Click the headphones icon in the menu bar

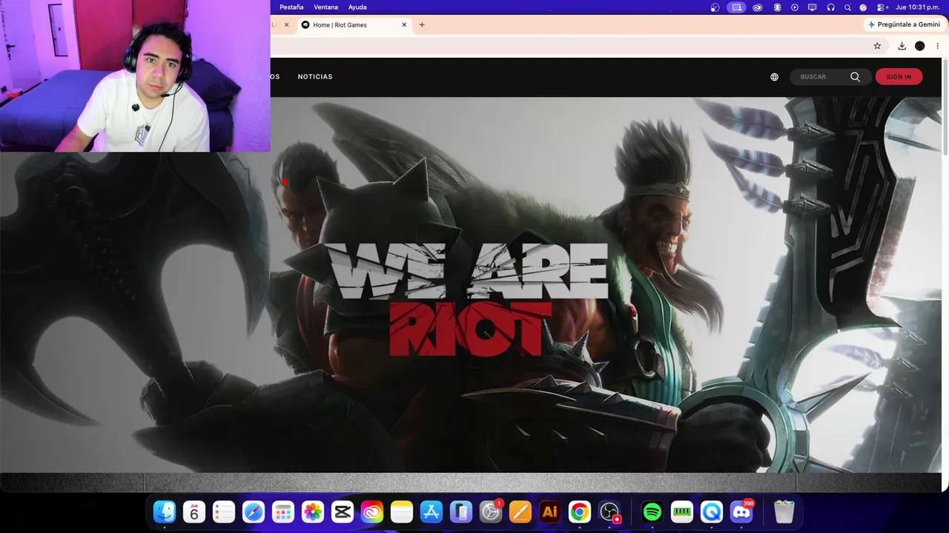point(830,7)
